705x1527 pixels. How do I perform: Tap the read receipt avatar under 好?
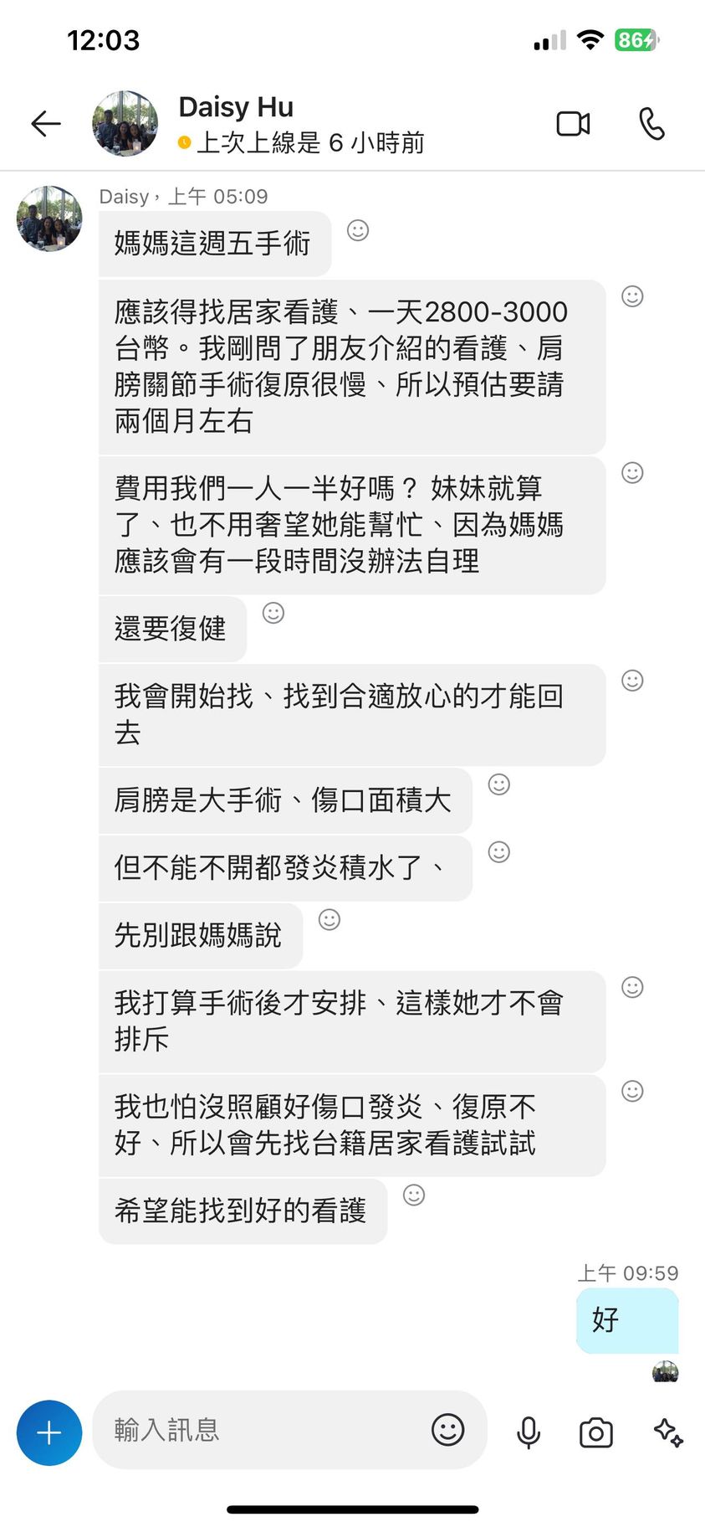click(x=666, y=1372)
